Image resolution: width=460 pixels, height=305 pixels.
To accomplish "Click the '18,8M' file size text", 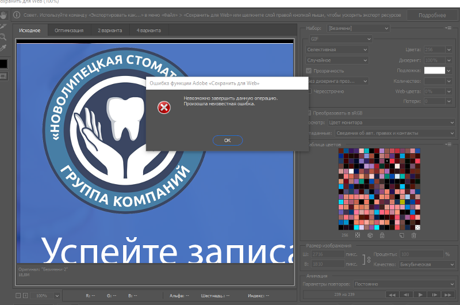I will pyautogui.click(x=24, y=274).
